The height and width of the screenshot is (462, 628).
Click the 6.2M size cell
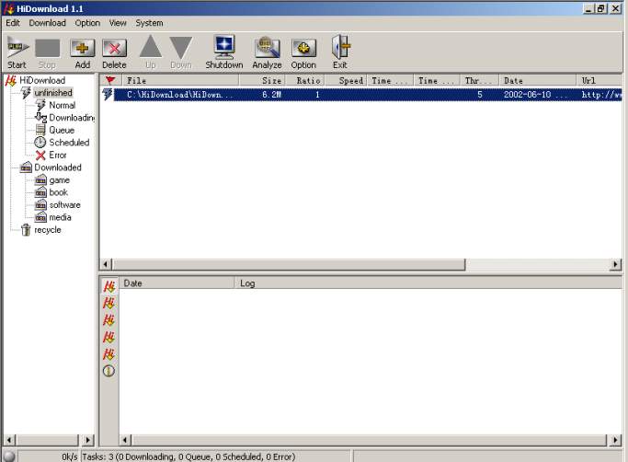click(271, 95)
